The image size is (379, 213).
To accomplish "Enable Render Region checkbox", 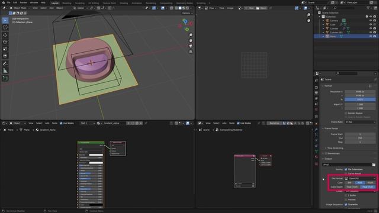I will [x=346, y=113].
